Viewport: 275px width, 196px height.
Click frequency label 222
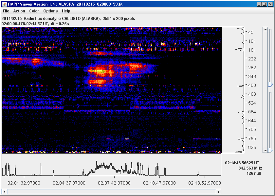252,59
